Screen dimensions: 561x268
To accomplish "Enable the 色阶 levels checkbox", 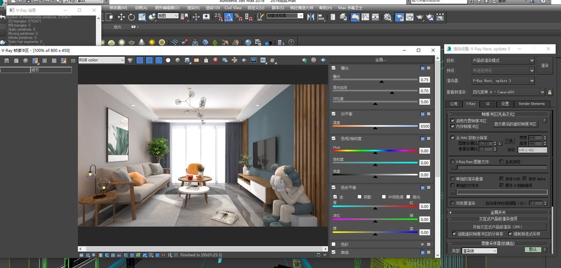I will coord(334,244).
